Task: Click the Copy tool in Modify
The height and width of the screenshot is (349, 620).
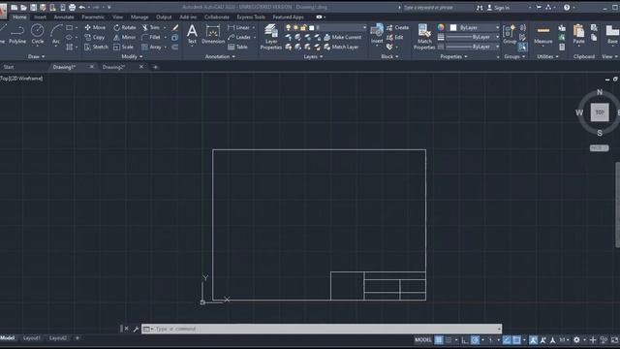Action: (x=95, y=37)
